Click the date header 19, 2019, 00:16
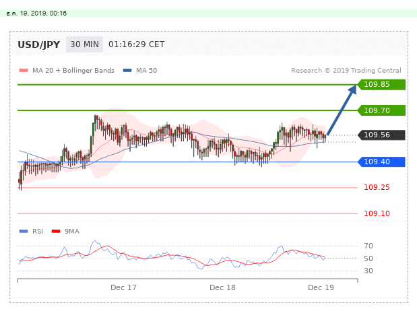 click(x=36, y=13)
